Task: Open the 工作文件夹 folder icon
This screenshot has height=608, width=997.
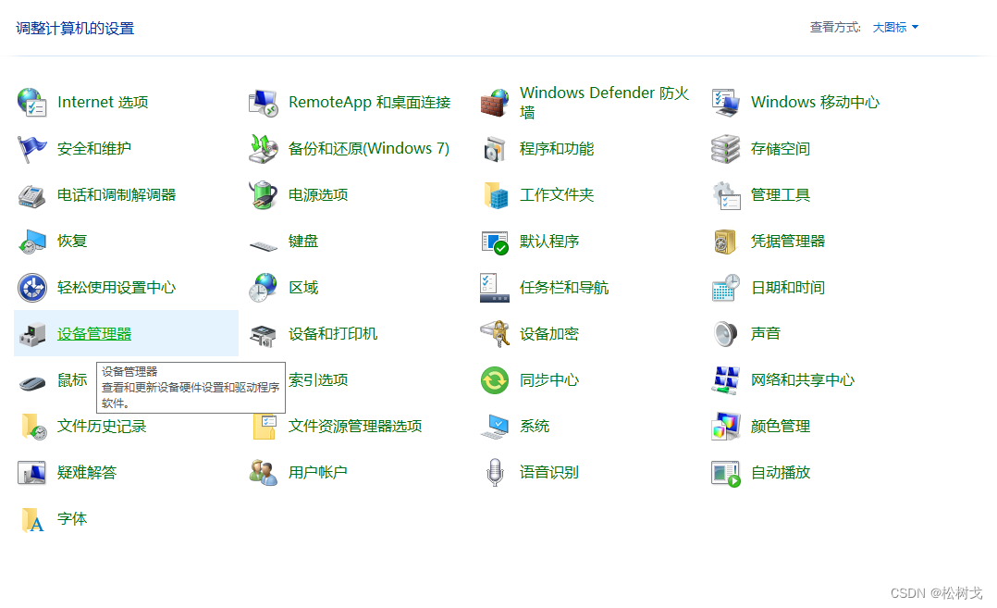Action: click(x=495, y=195)
